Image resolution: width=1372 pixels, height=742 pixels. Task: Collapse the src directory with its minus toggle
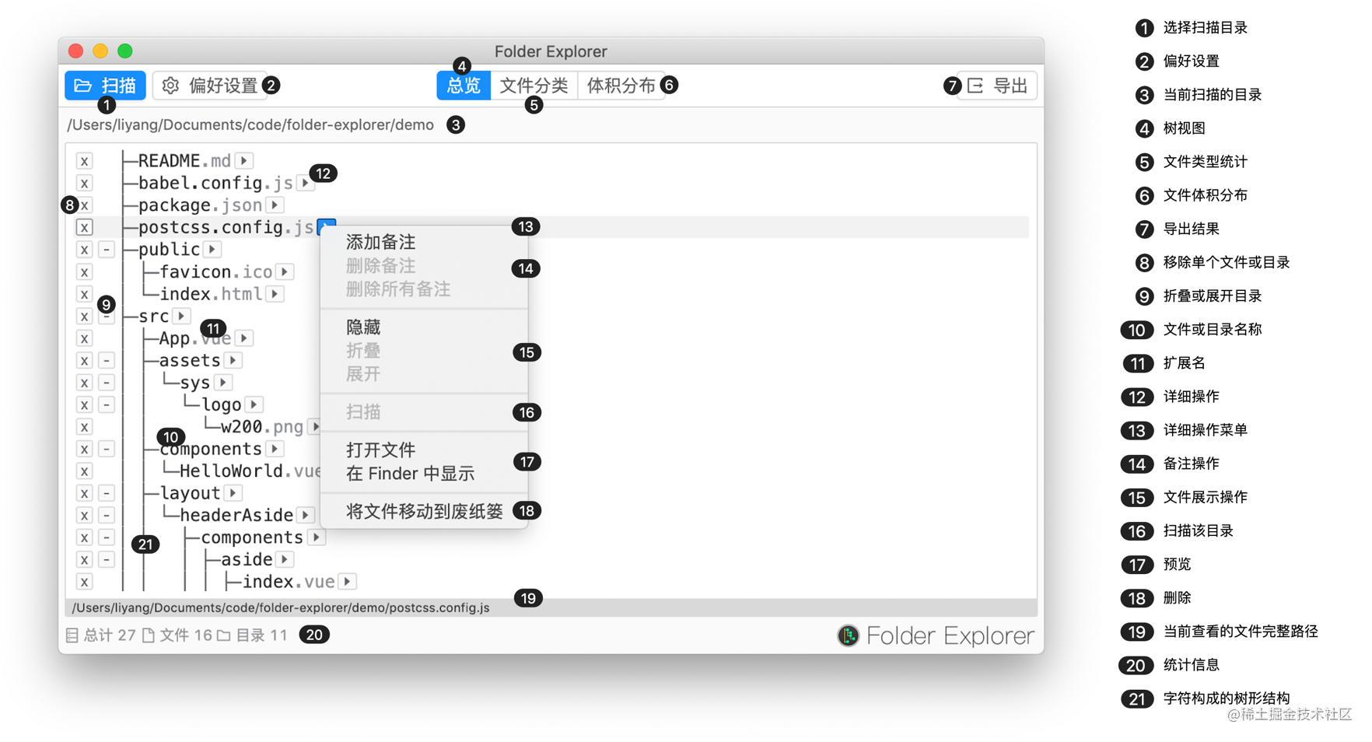[107, 316]
